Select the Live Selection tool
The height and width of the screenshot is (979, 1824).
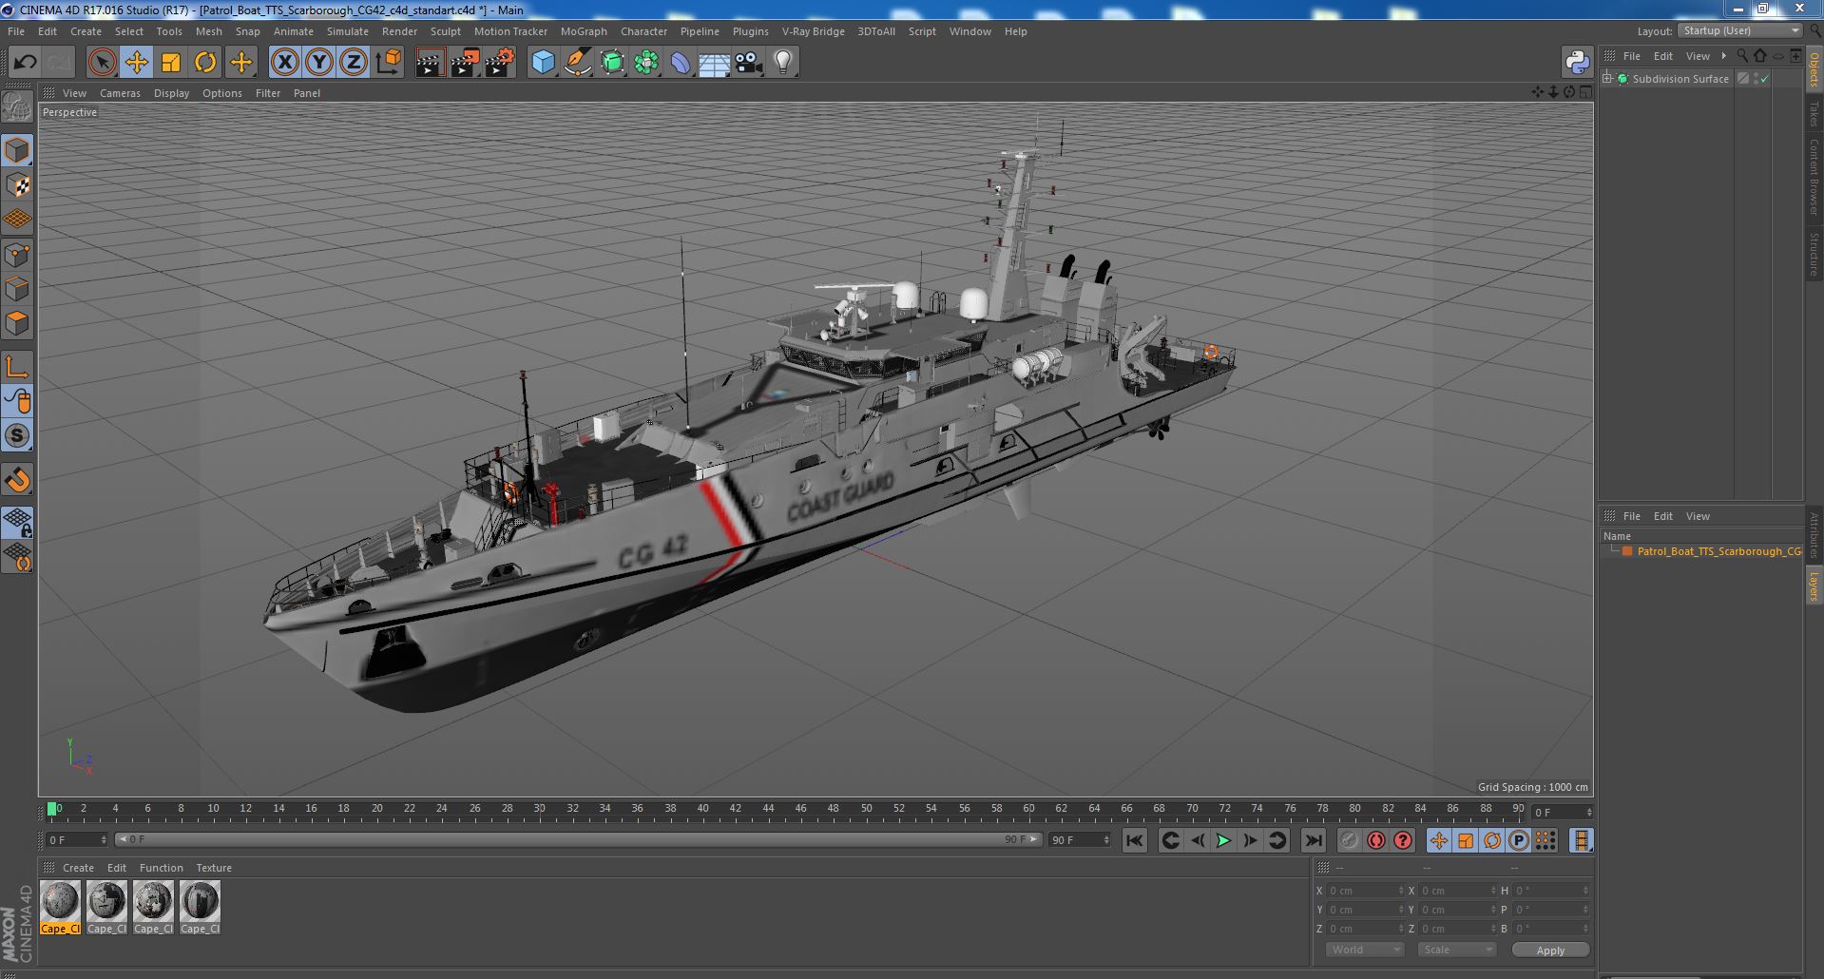[102, 63]
